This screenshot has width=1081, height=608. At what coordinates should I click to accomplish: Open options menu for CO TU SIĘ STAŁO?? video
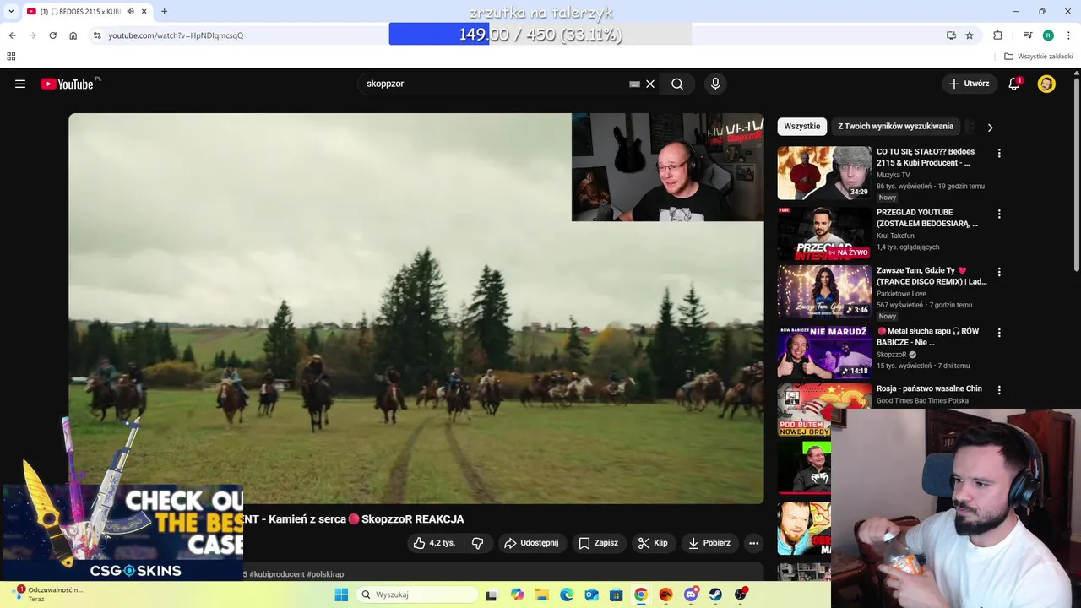coord(999,154)
